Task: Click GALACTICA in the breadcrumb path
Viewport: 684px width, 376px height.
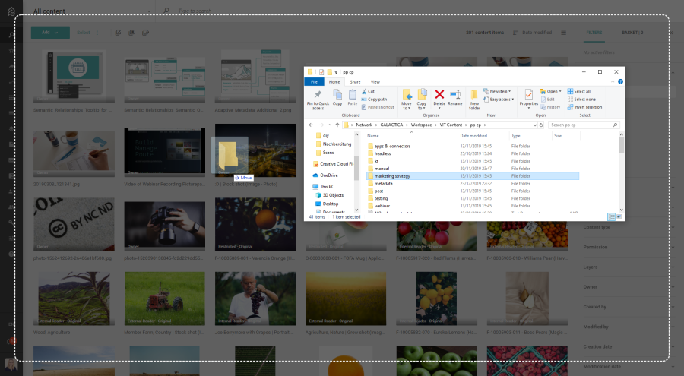Action: [x=391, y=125]
